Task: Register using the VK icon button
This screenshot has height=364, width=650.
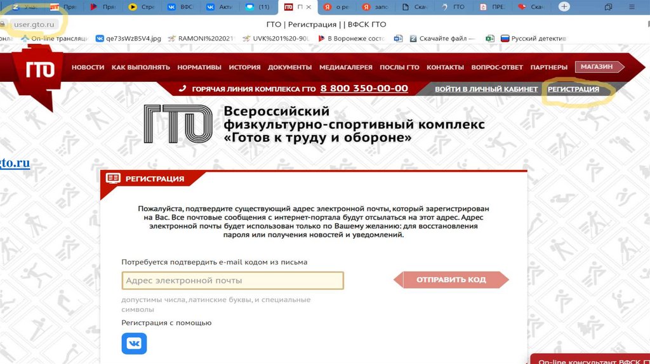Action: point(134,343)
